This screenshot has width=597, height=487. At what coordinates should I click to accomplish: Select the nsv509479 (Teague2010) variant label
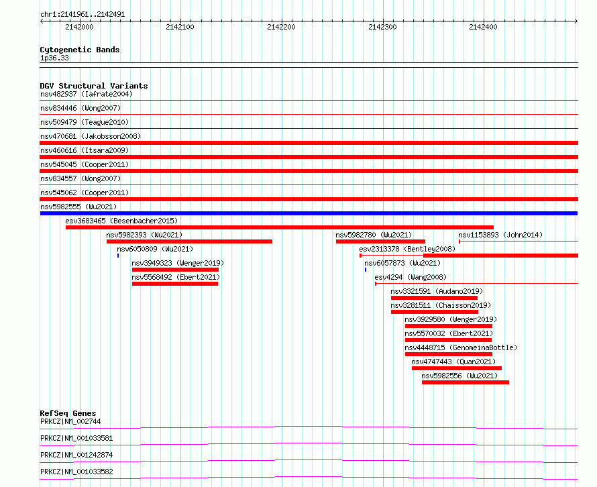[85, 122]
